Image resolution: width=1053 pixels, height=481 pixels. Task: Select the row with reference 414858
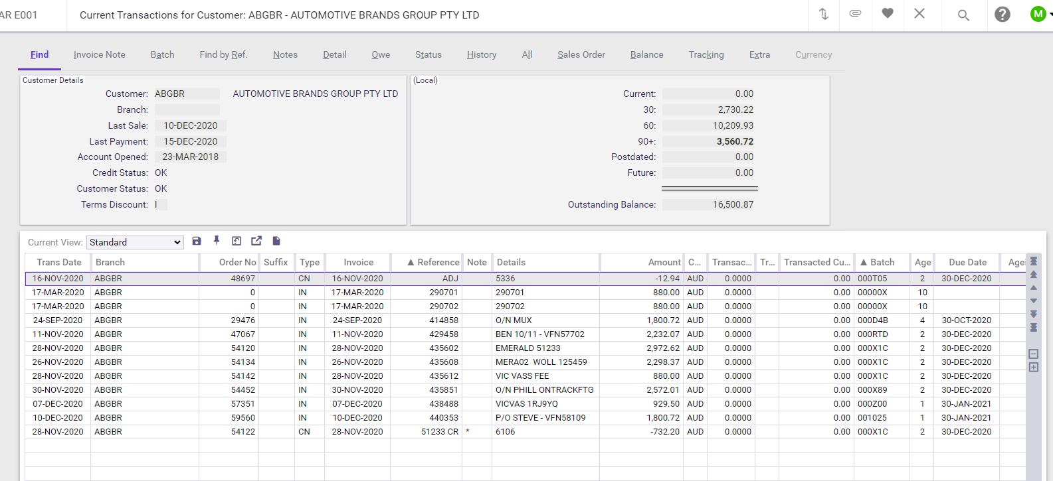click(525, 320)
